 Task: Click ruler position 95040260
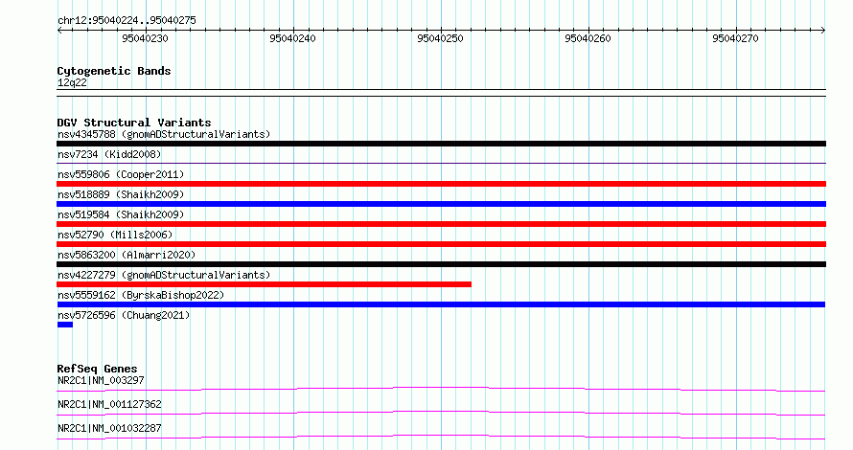(588, 38)
